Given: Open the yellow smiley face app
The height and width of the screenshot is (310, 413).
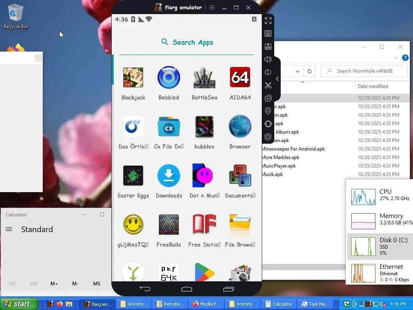Looking at the screenshot, I should point(133,224).
